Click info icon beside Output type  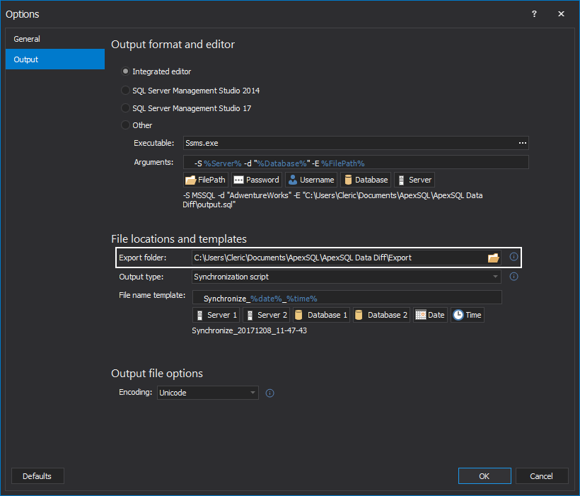(514, 277)
